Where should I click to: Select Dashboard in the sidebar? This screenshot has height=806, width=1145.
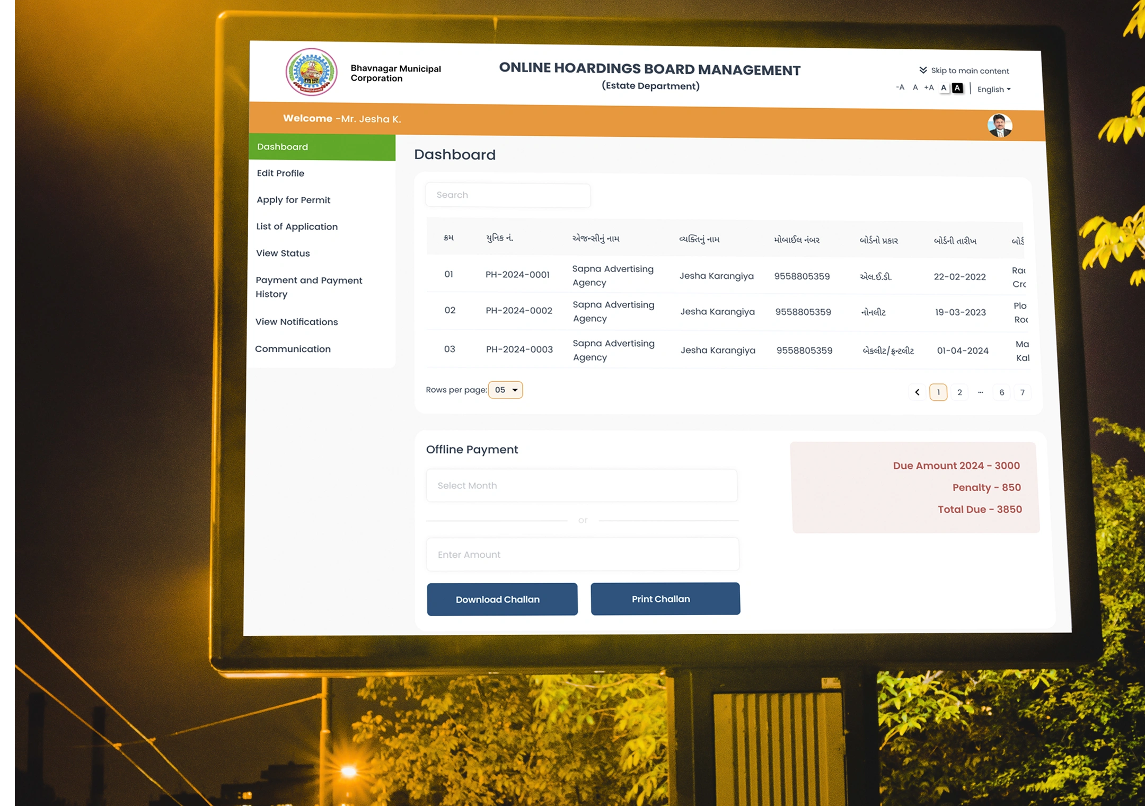click(x=322, y=147)
